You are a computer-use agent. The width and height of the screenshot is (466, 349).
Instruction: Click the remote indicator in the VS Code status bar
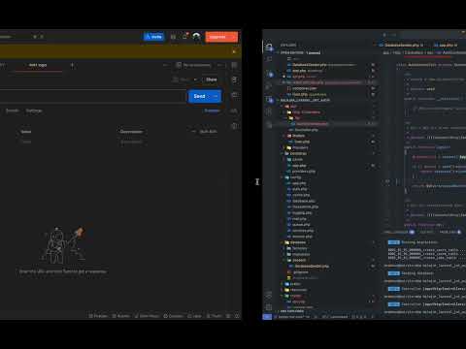(x=267, y=317)
